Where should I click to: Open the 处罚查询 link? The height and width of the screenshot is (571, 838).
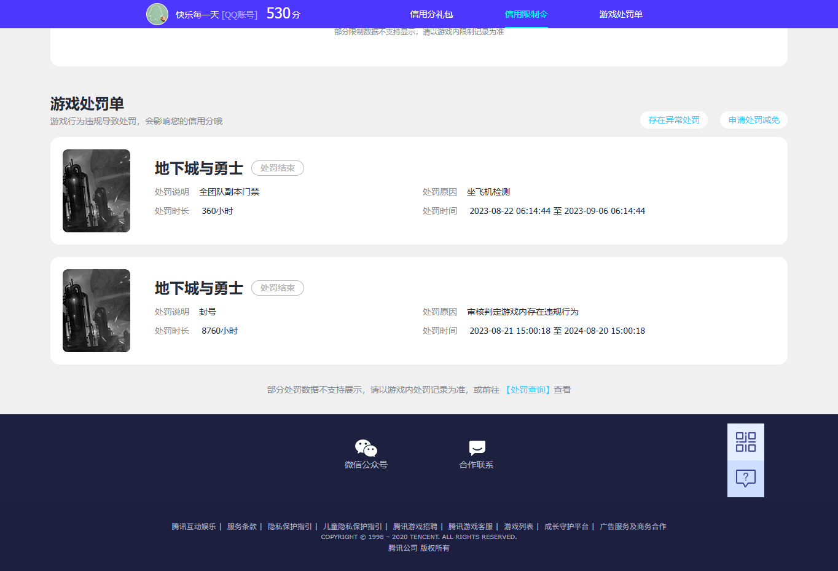[x=528, y=390]
